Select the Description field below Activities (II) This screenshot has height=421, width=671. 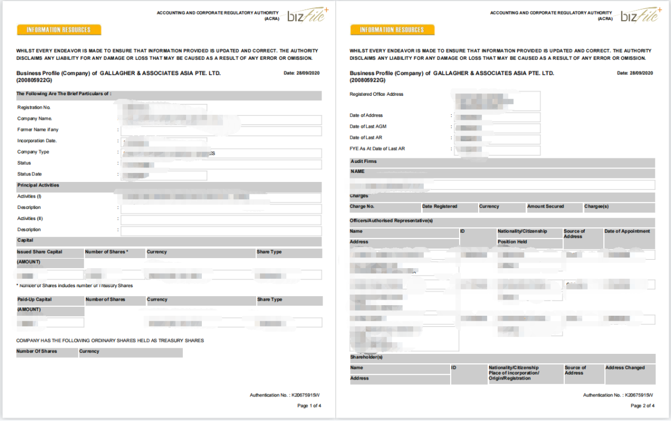point(221,231)
